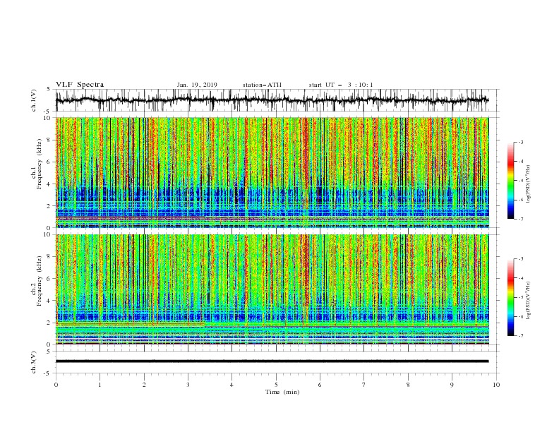Click the "6" kHz tick on ch.2 axis
The height and width of the screenshot is (432, 559).
[x=49, y=278]
